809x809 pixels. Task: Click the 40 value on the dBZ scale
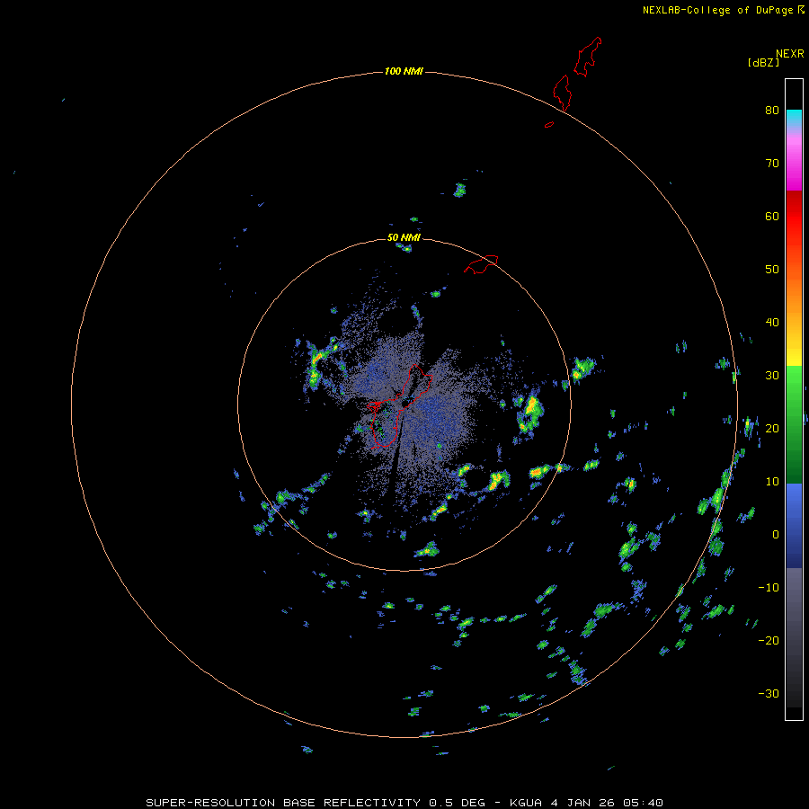click(x=772, y=323)
